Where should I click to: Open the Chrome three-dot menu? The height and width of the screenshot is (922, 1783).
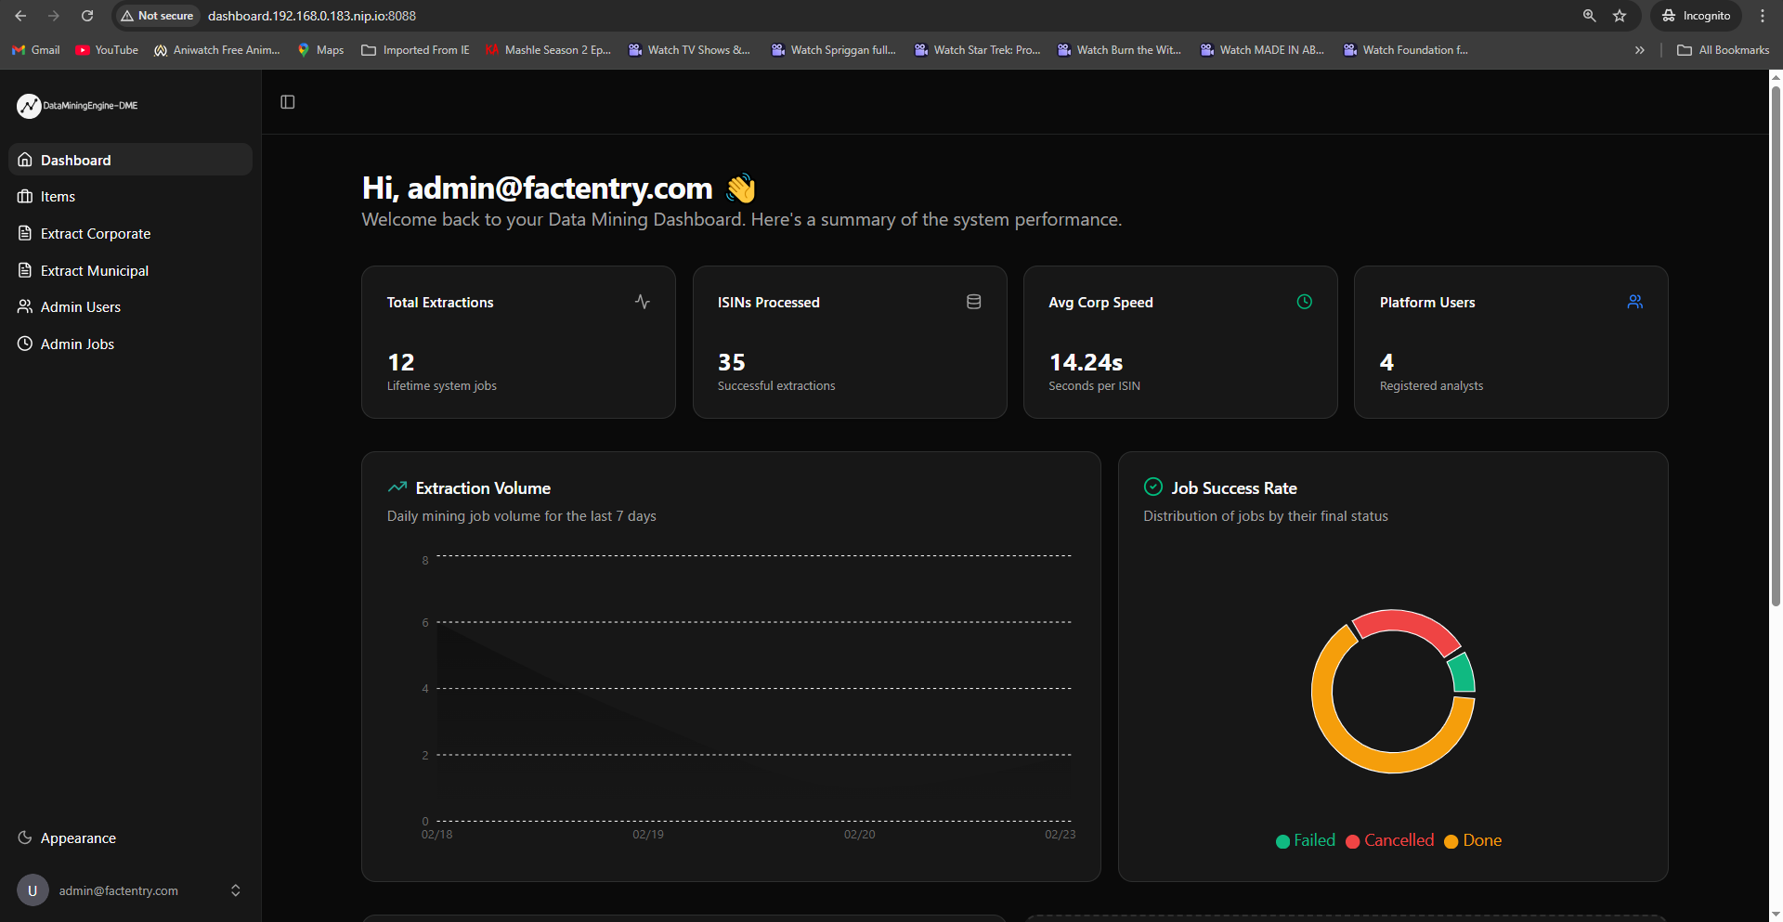[1763, 16]
